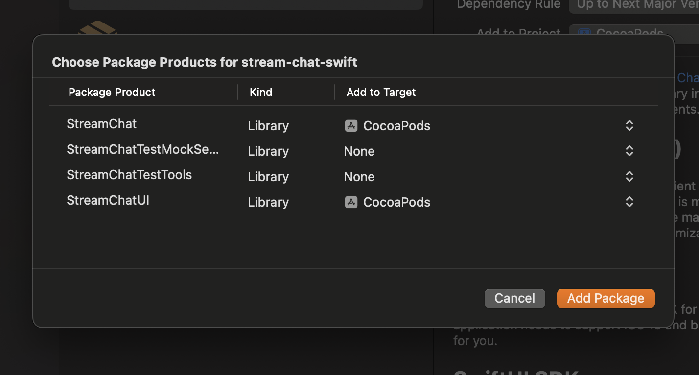
Task: Click up-down chevron arrows for StreamChatTestMockSe row
Action: (x=629, y=151)
